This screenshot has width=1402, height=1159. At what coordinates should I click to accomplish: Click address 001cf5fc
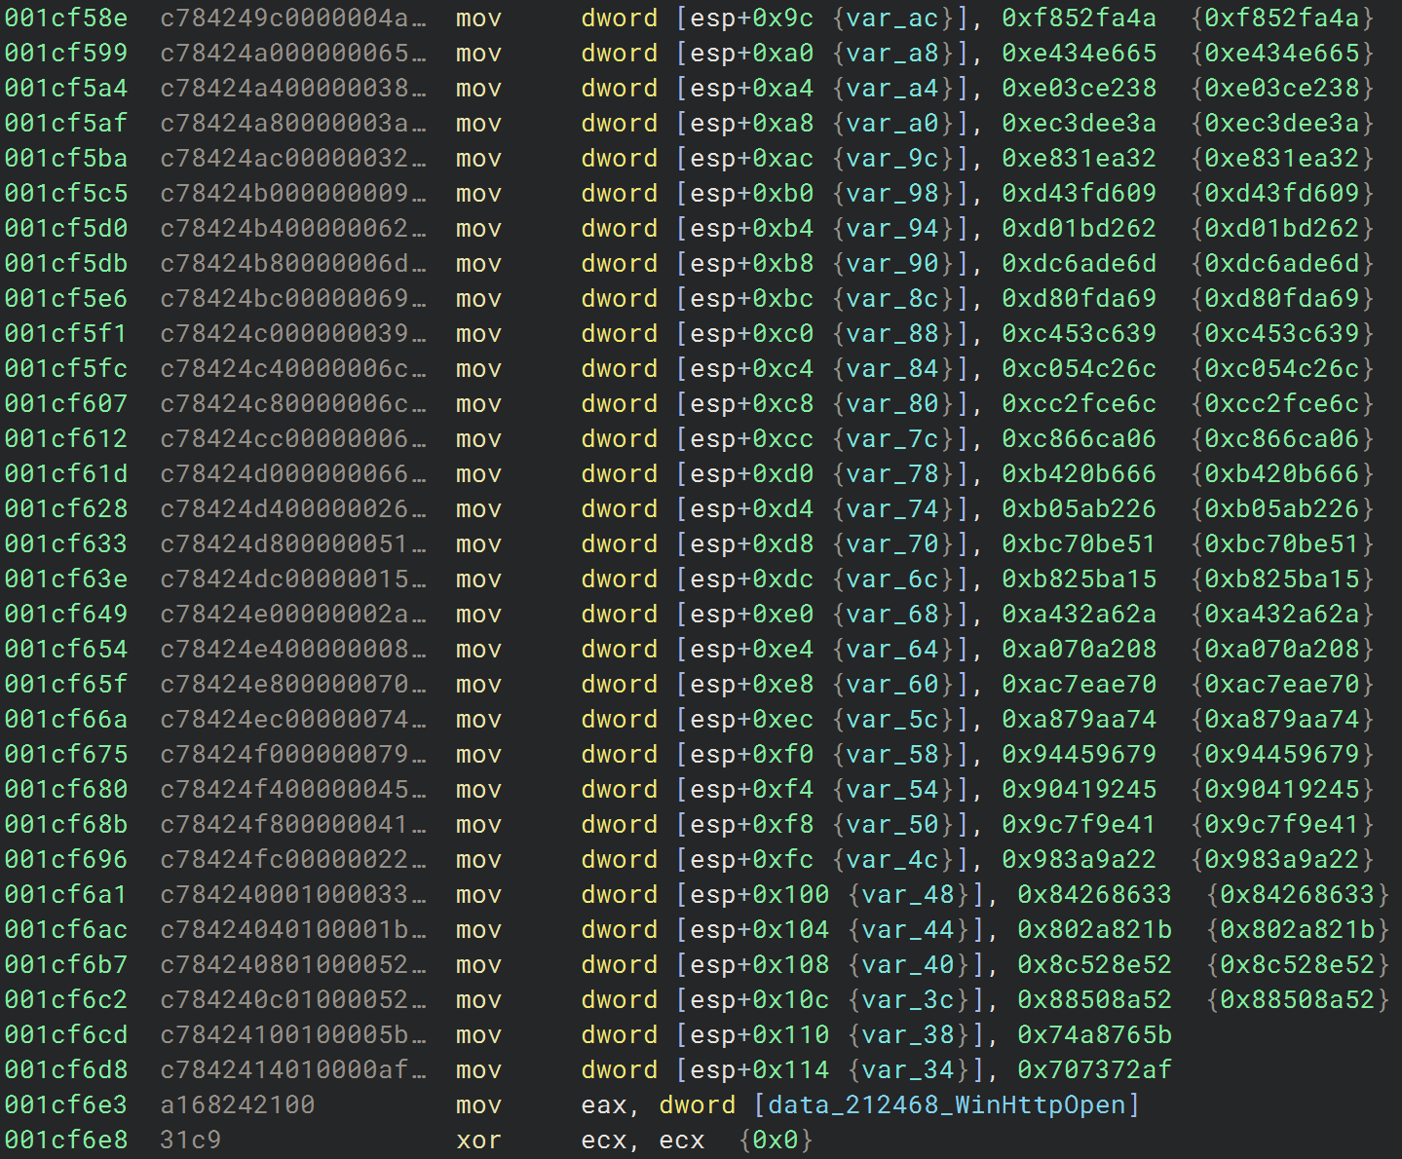(x=66, y=368)
